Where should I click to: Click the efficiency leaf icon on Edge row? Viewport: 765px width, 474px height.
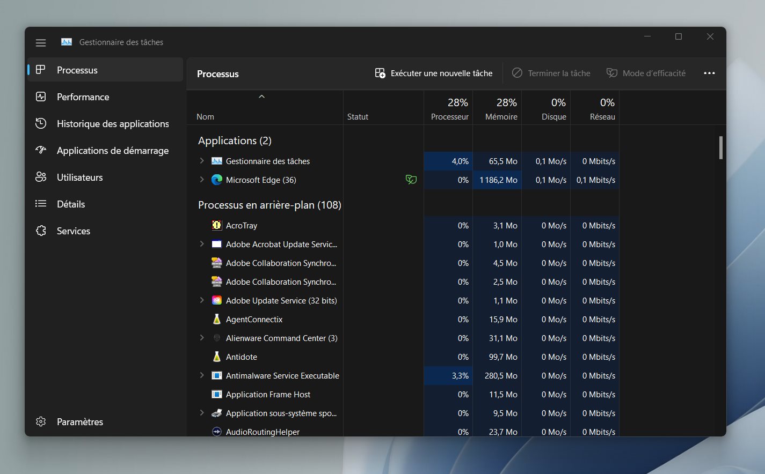point(411,180)
